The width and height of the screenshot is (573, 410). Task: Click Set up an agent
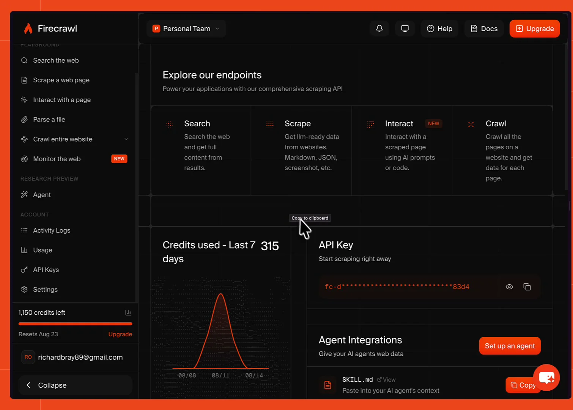click(510, 346)
